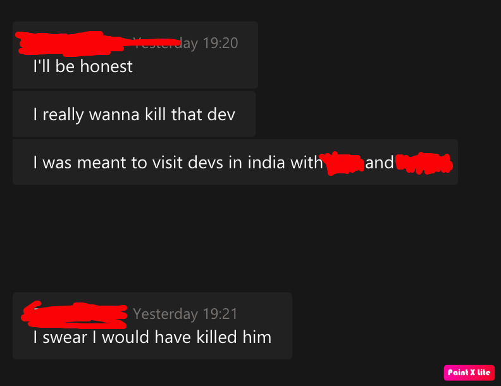Click the first redacted name after "with"
The height and width of the screenshot is (386, 501).
(342, 163)
